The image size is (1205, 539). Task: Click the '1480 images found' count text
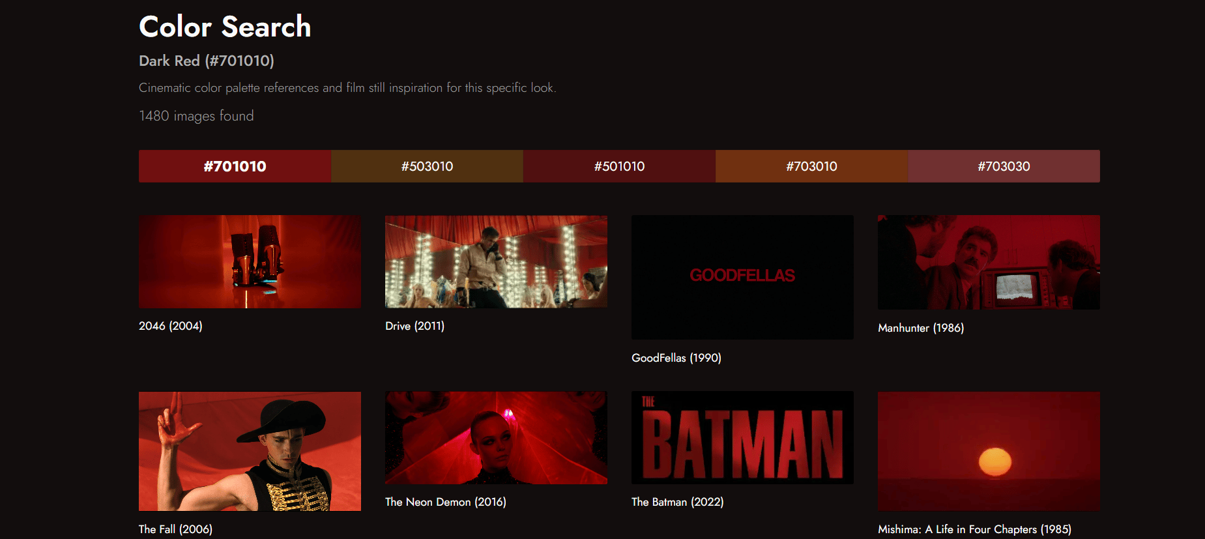click(196, 116)
